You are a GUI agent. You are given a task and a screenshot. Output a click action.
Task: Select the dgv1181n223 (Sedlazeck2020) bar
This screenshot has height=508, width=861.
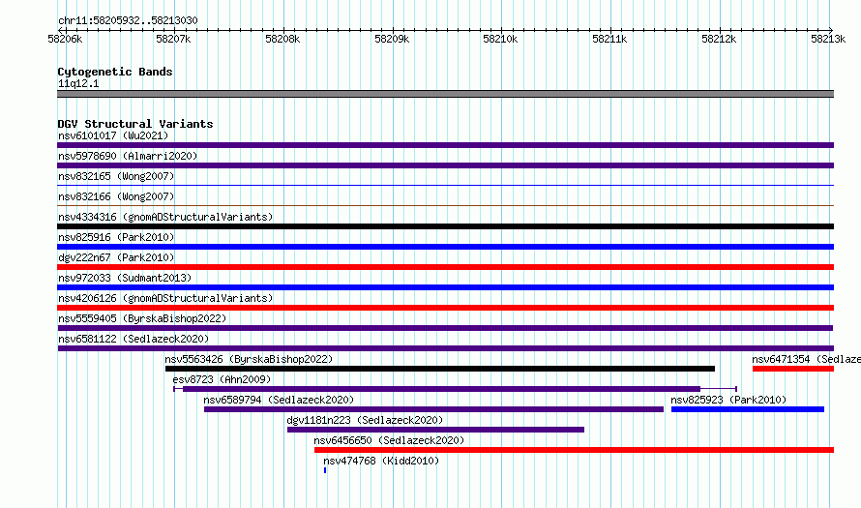tap(435, 430)
